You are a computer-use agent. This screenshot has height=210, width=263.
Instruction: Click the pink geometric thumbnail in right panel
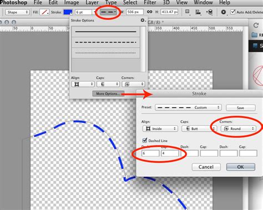point(258,76)
